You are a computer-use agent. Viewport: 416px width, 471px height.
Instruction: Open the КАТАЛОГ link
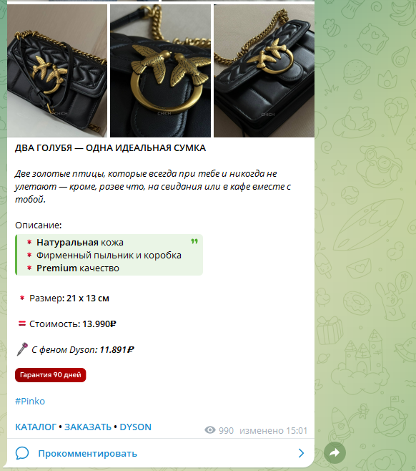click(x=36, y=427)
